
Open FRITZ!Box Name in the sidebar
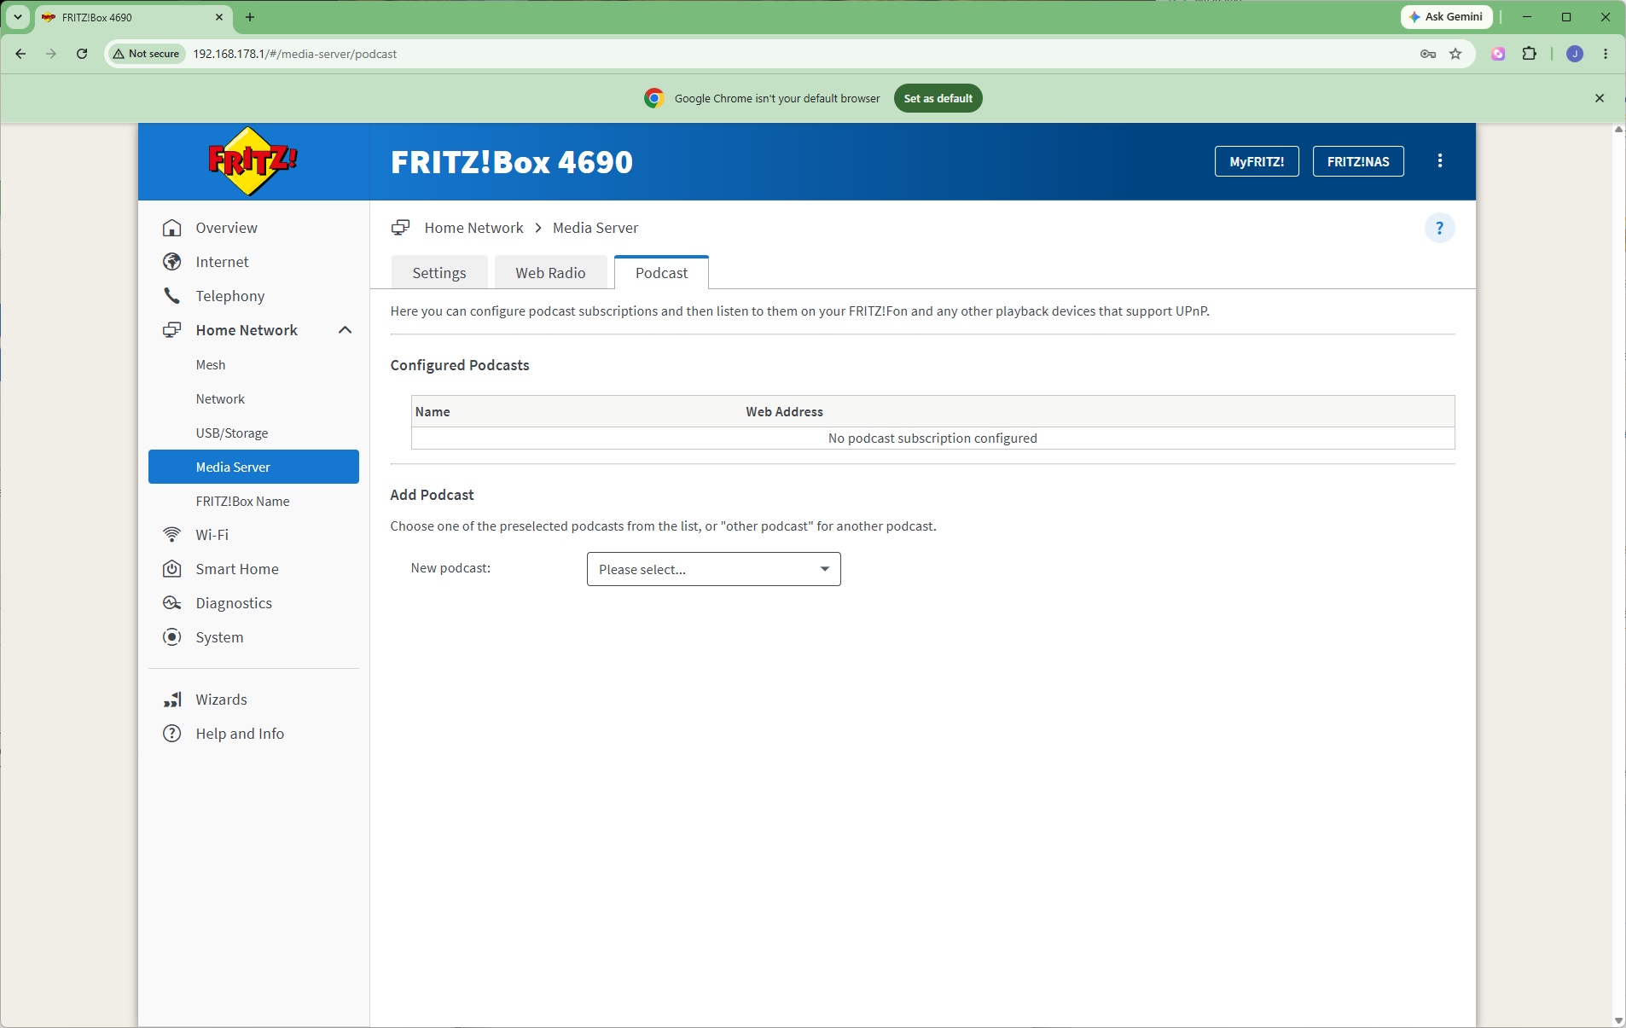tap(243, 501)
